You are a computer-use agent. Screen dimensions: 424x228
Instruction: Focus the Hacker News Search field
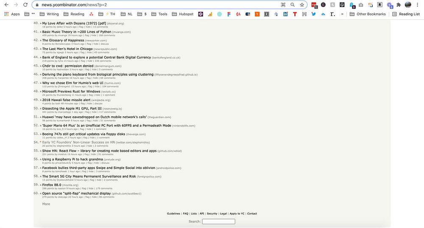click(x=218, y=222)
